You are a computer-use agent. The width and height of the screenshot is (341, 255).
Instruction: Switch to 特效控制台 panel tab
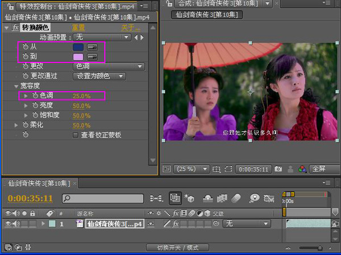click(77, 6)
